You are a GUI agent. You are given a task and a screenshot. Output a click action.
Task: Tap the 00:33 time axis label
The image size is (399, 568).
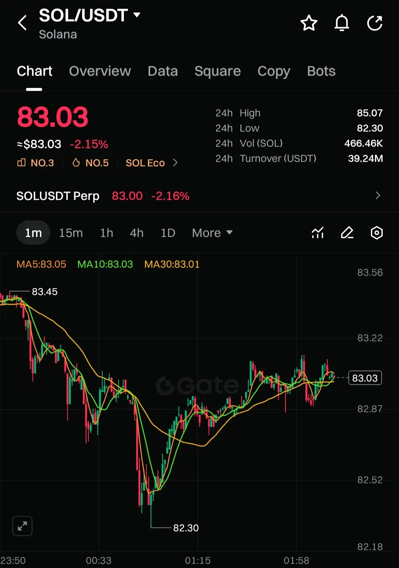tap(99, 560)
